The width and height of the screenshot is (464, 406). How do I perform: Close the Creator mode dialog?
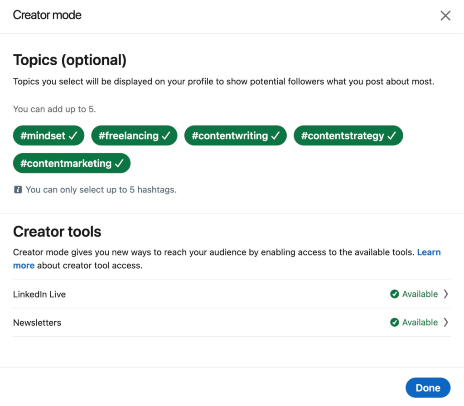point(445,15)
